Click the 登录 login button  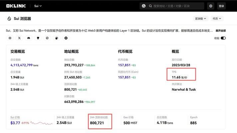(221, 6)
